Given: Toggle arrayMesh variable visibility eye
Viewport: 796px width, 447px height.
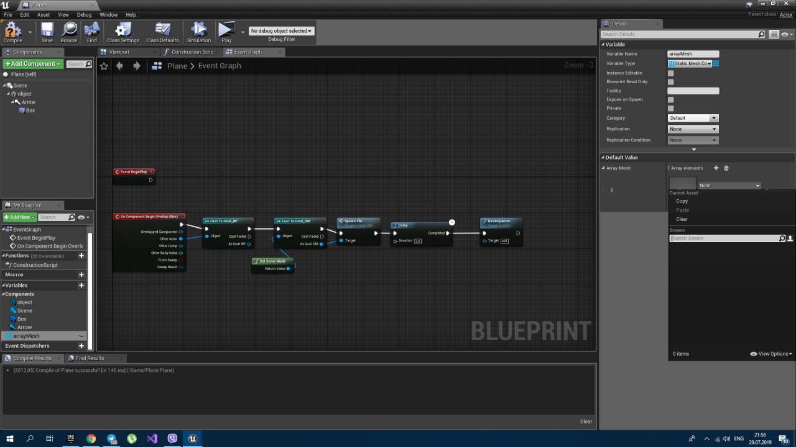Looking at the screenshot, I should pyautogui.click(x=81, y=336).
